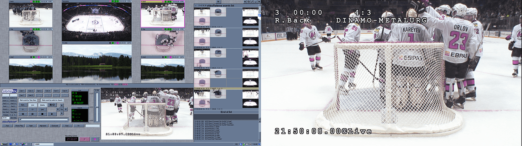
Task: Toggle the Live mode button
Action: click(x=33, y=105)
